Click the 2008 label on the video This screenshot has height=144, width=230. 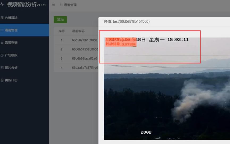(146, 132)
